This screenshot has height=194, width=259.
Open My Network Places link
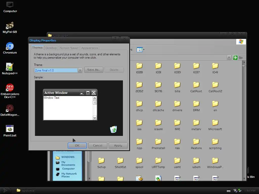click(x=67, y=175)
